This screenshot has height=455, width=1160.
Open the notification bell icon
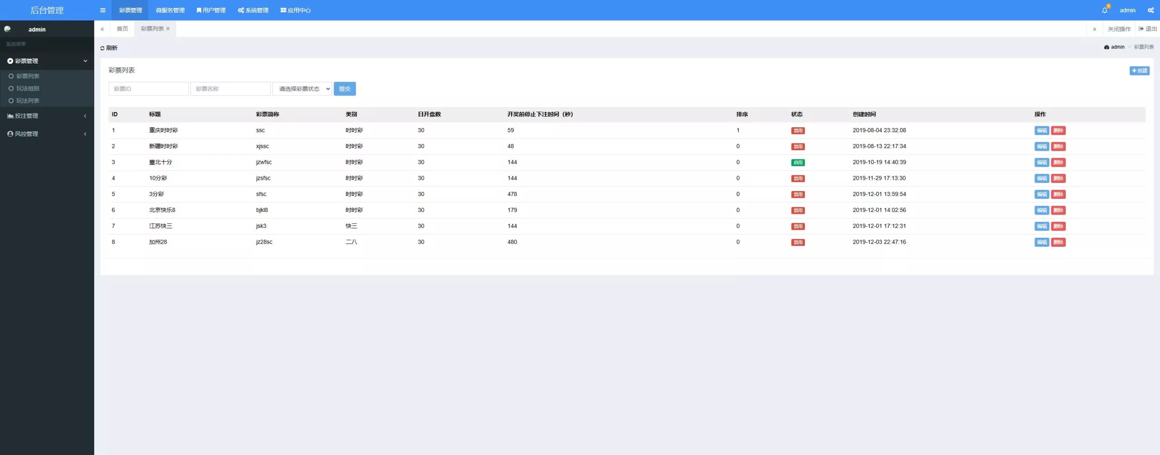(1105, 10)
